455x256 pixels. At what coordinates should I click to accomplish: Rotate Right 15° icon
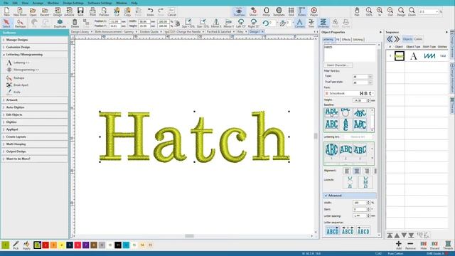pyautogui.click(x=253, y=23)
